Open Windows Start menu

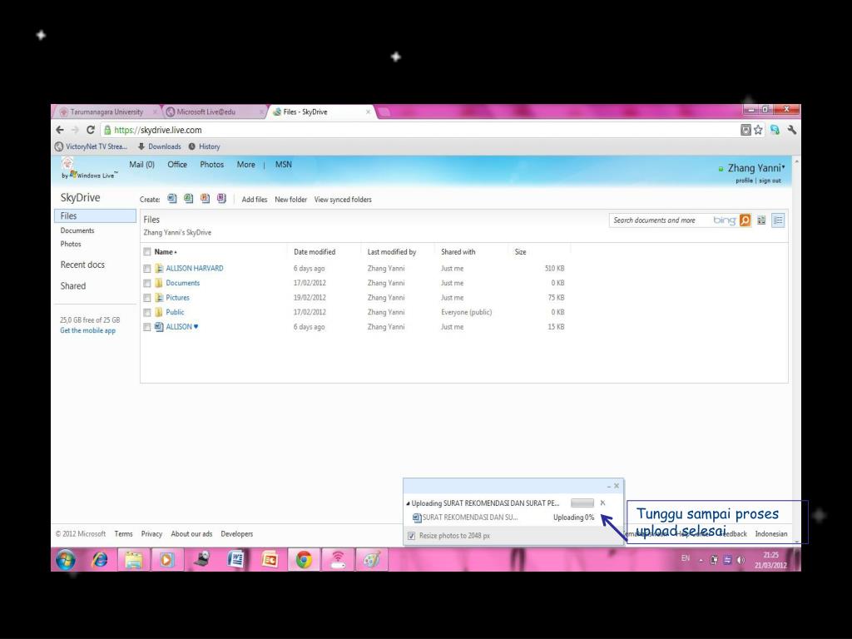(x=66, y=559)
